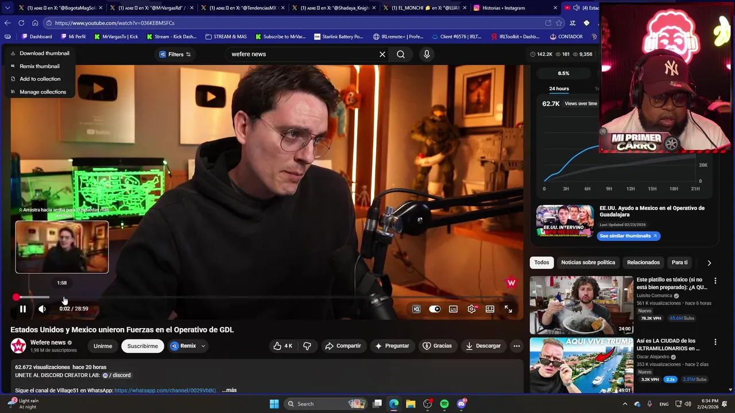
Task: Open Oscar Alejandro ultramillonarios video thumbnail
Action: point(581,366)
